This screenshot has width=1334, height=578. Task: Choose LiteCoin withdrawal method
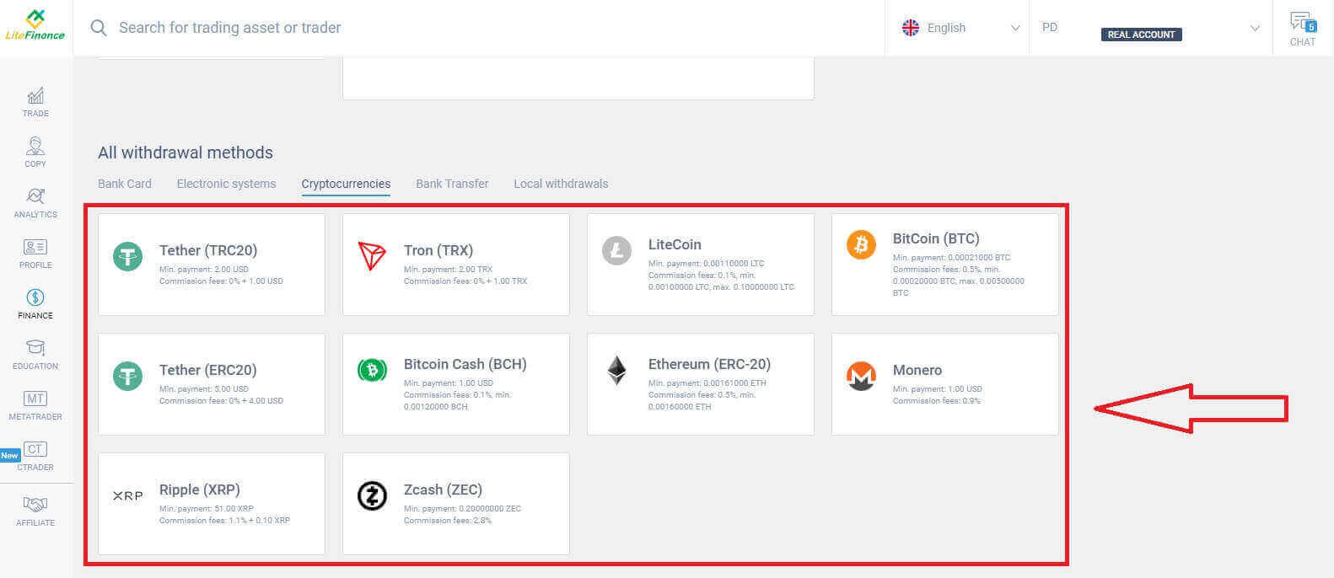pyautogui.click(x=701, y=265)
